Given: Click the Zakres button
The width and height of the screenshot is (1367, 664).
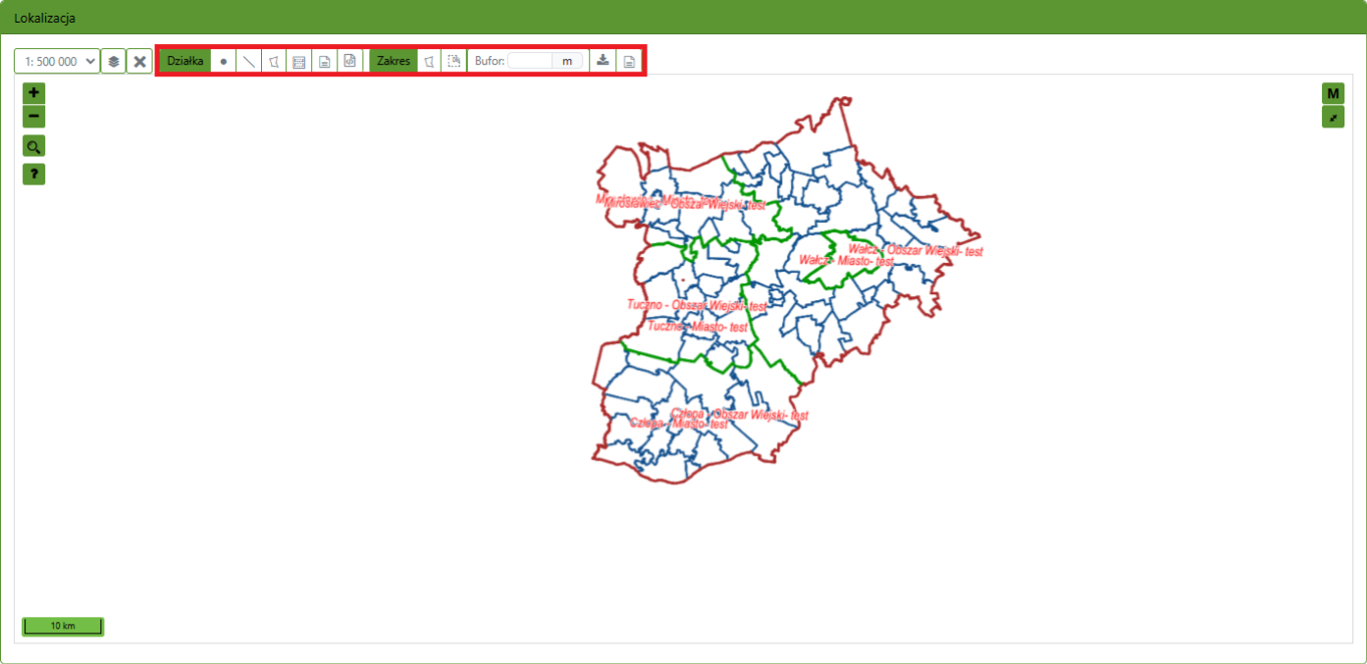Looking at the screenshot, I should [393, 61].
